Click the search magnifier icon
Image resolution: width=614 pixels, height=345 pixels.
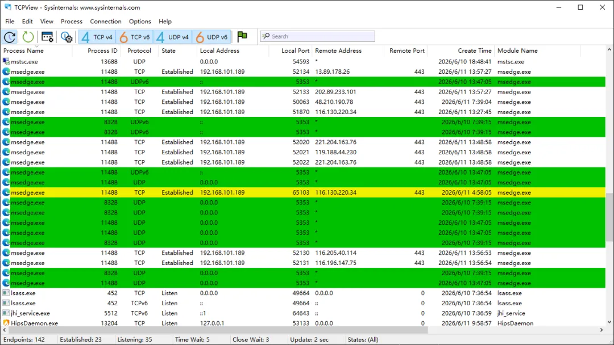pos(266,36)
